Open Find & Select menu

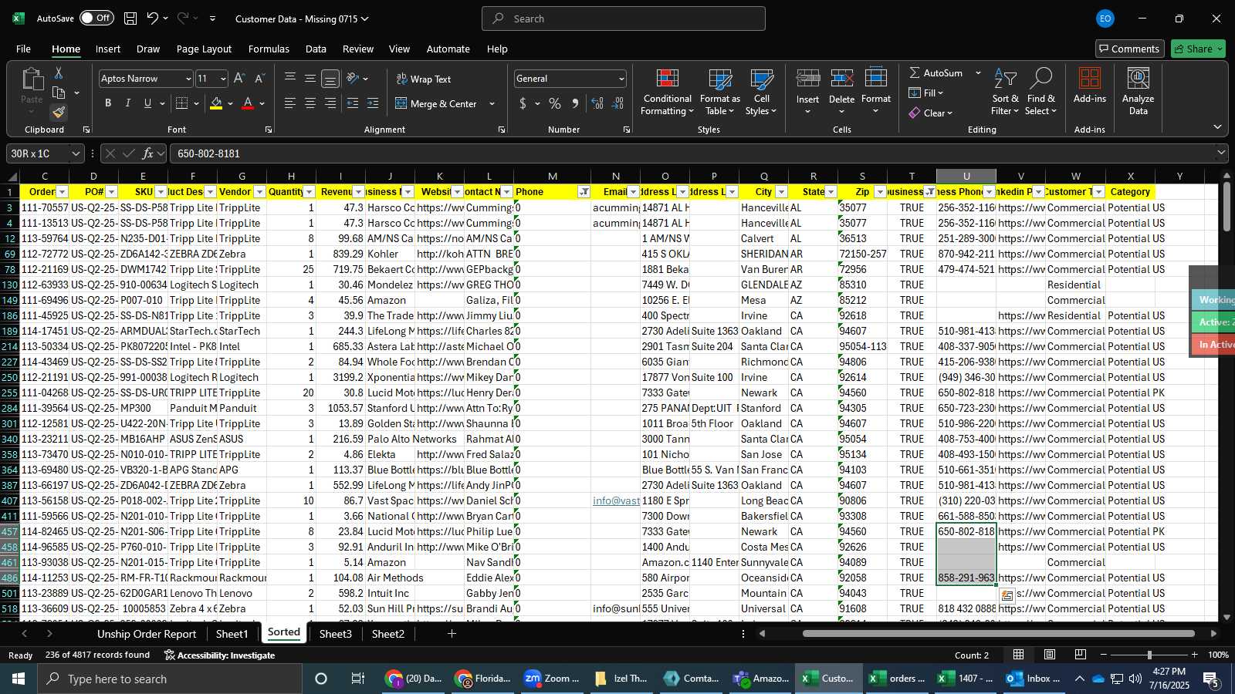point(1041,93)
